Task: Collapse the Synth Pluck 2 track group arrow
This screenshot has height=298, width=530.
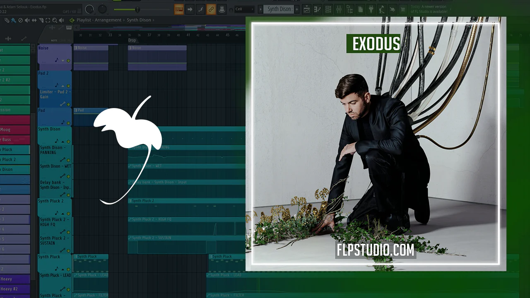Action: (63, 214)
